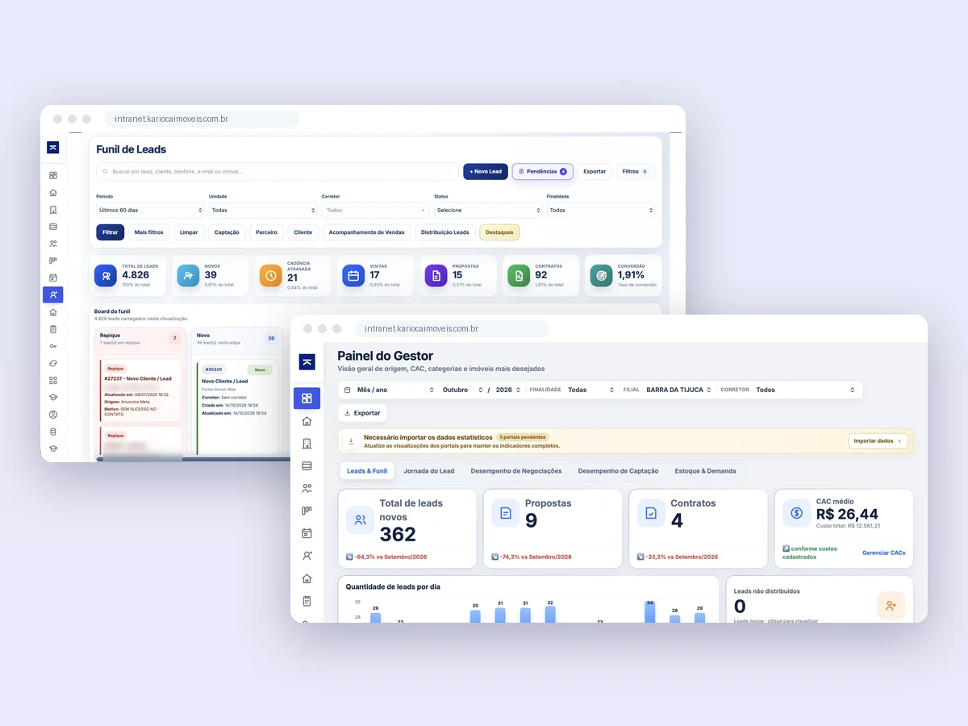The width and height of the screenshot is (968, 726).
Task: Open the Estoque & Demanda tab
Action: pyautogui.click(x=705, y=471)
